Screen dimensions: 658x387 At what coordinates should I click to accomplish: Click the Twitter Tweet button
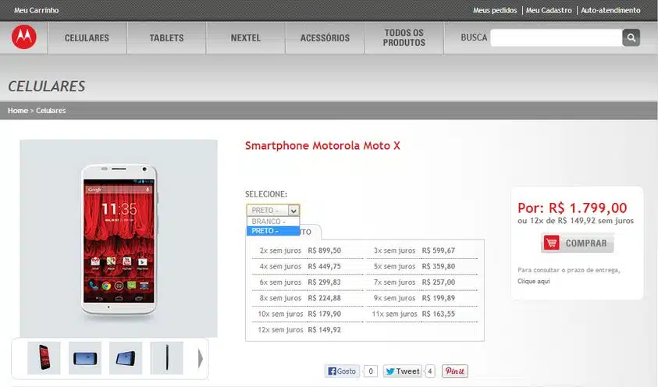[403, 371]
